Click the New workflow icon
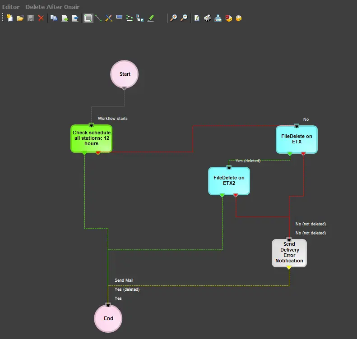Image resolution: width=357 pixels, height=339 pixels. click(x=9, y=18)
